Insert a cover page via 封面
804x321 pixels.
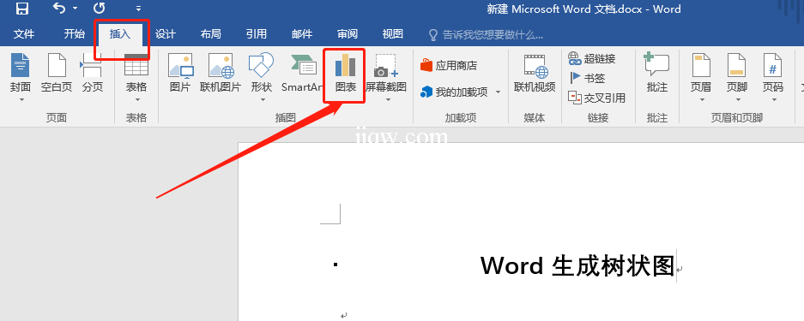21,73
